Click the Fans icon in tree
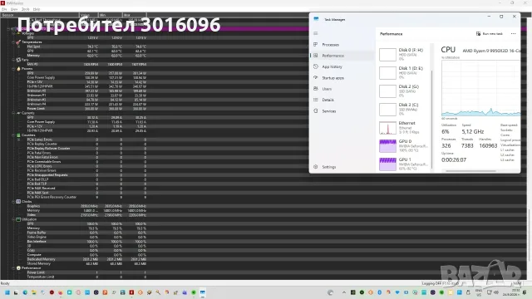532x299 pixels. coord(18,60)
